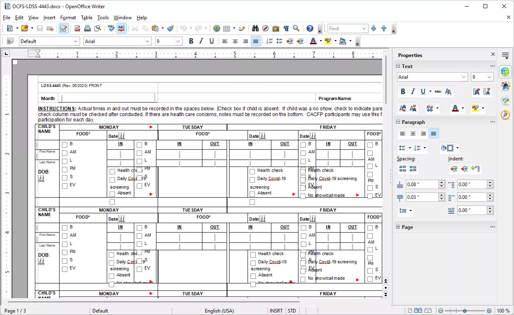Click the Print file icon
This screenshot has width=514, height=315.
(x=87, y=28)
